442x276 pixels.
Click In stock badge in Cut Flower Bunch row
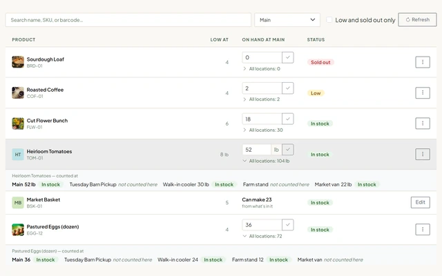[x=320, y=124]
